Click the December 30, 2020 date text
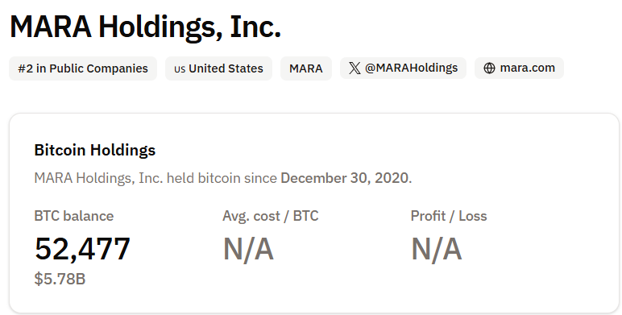The width and height of the screenshot is (622, 315). click(x=344, y=178)
